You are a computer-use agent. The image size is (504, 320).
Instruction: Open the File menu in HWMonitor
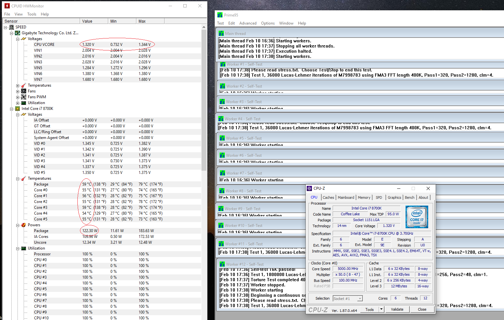[7, 14]
